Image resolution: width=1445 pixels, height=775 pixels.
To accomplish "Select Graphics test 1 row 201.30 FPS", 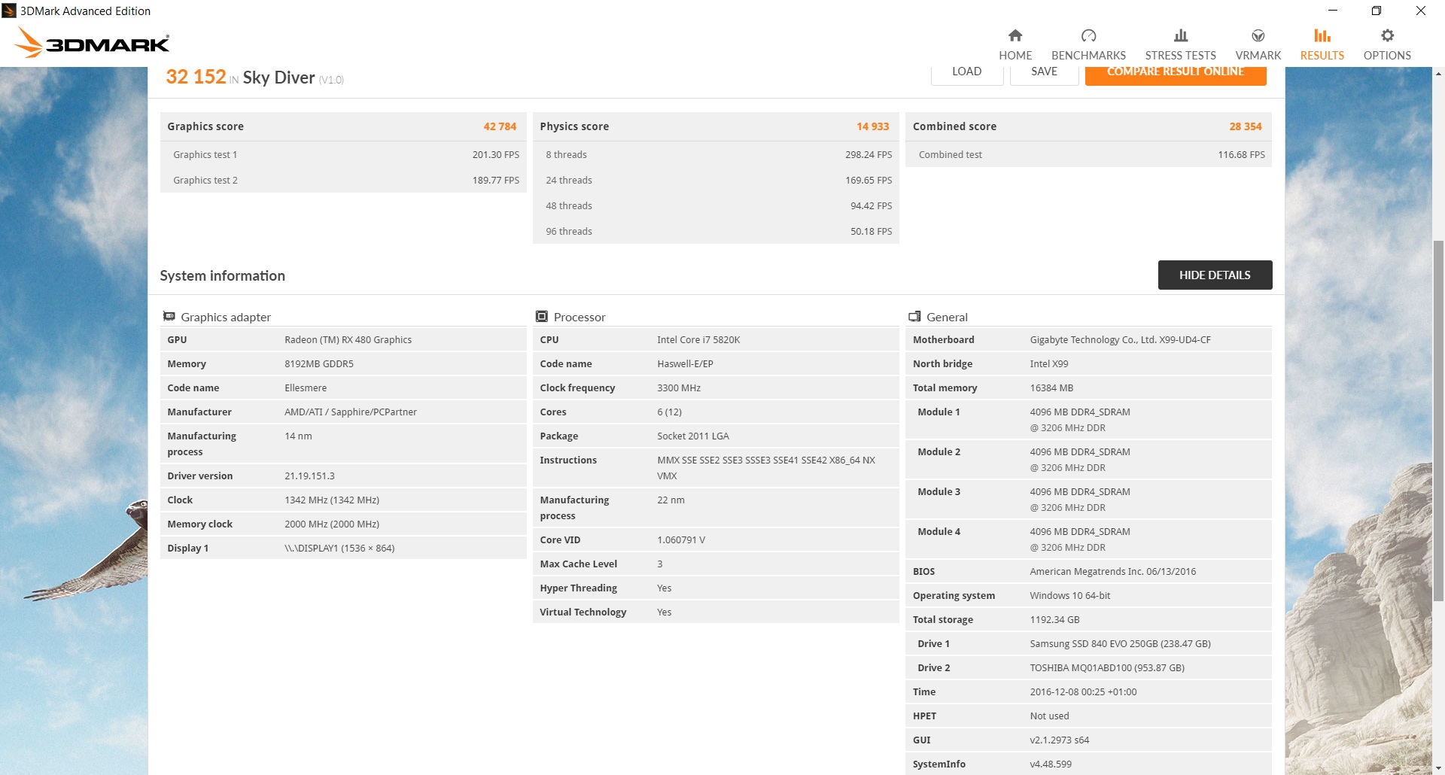I will click(x=343, y=154).
